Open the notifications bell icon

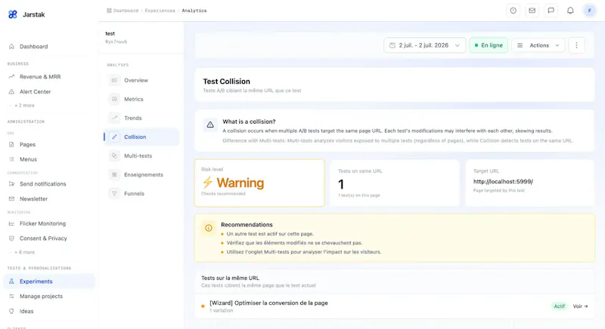[x=570, y=11]
